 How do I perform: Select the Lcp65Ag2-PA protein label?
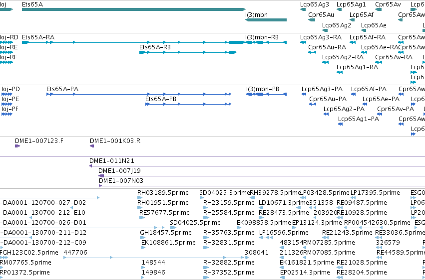(x=344, y=109)
